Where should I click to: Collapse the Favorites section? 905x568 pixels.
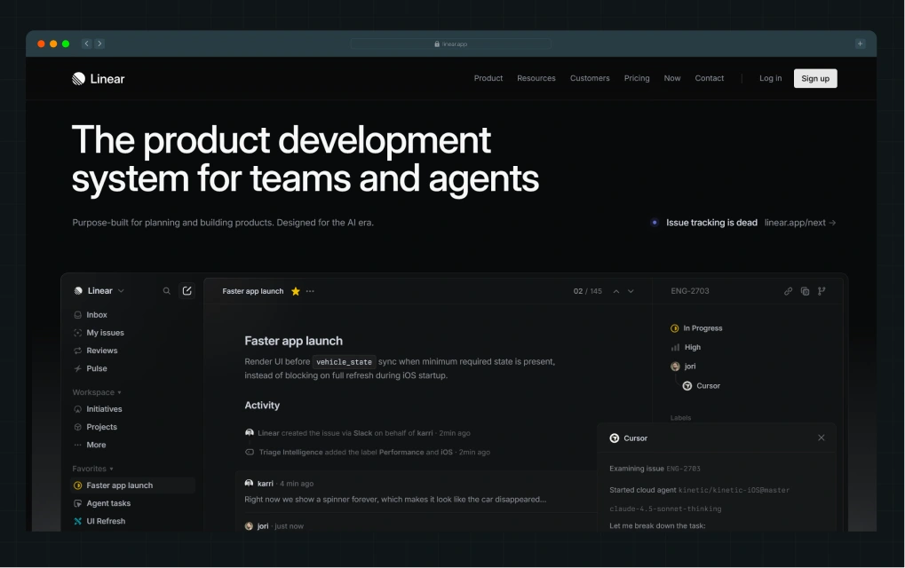(93, 469)
